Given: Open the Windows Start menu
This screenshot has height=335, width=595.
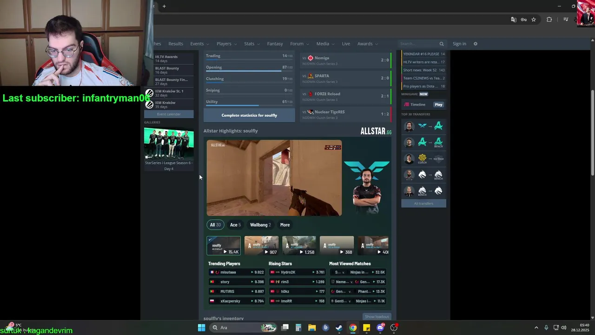Looking at the screenshot, I should click(x=201, y=328).
